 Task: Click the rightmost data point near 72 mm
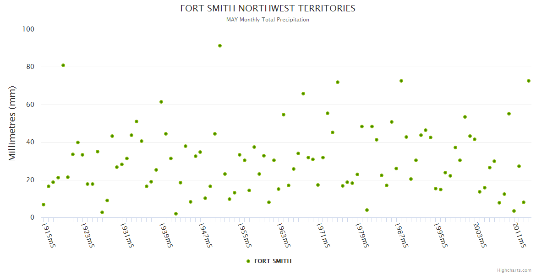(528, 81)
